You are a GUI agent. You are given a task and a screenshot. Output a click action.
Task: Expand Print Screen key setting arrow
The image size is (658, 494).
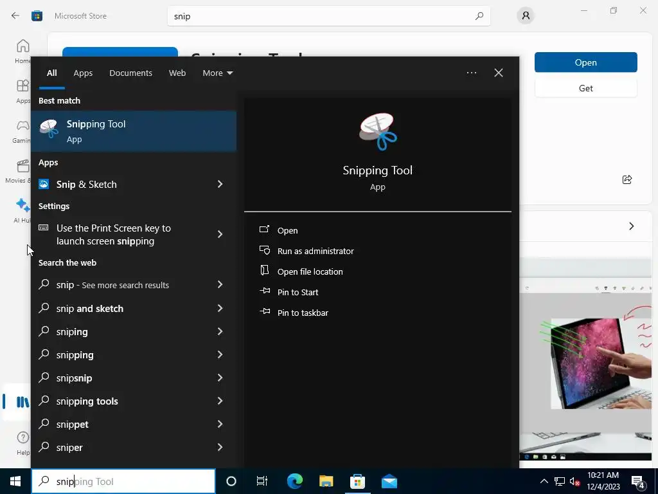(x=220, y=234)
